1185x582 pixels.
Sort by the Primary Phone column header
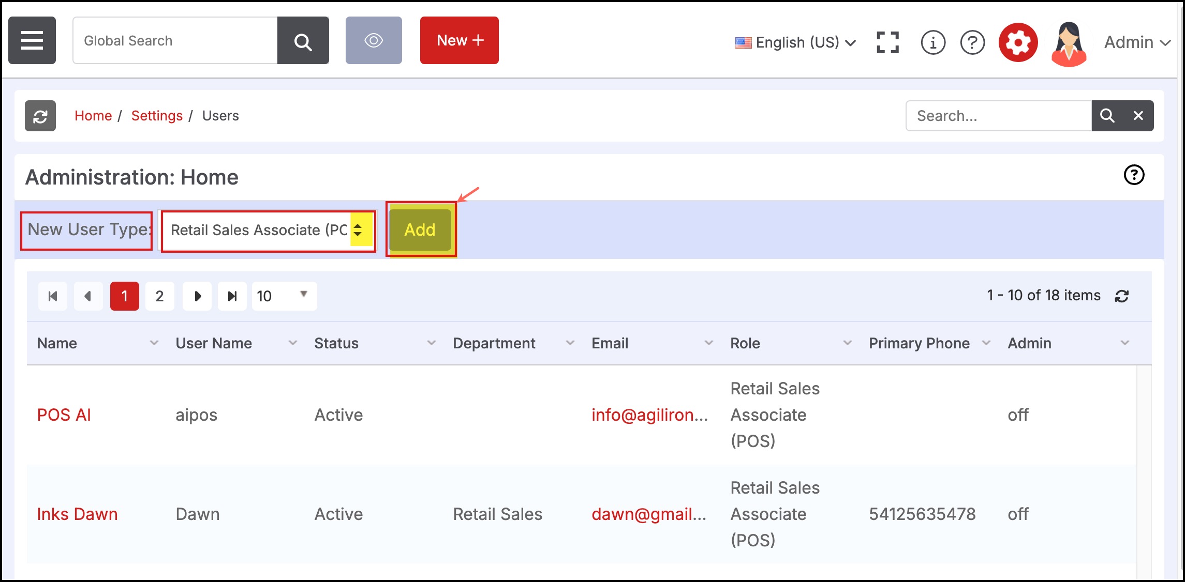click(x=920, y=343)
